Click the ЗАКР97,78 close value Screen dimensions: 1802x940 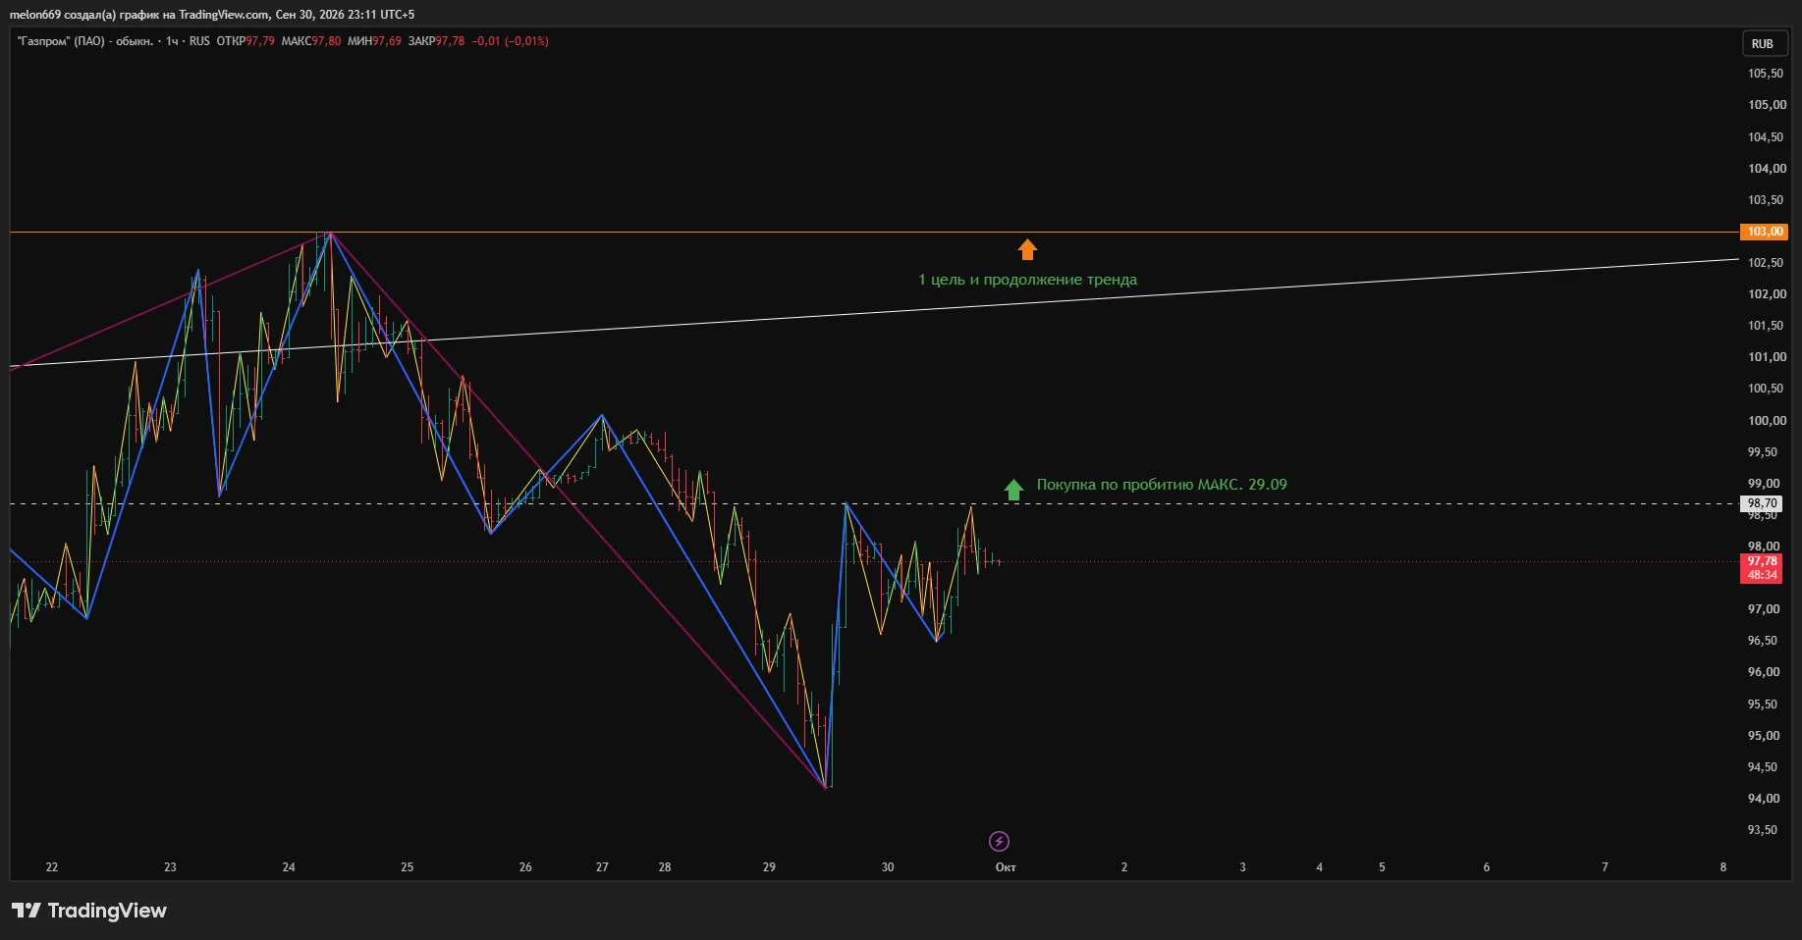[436, 41]
